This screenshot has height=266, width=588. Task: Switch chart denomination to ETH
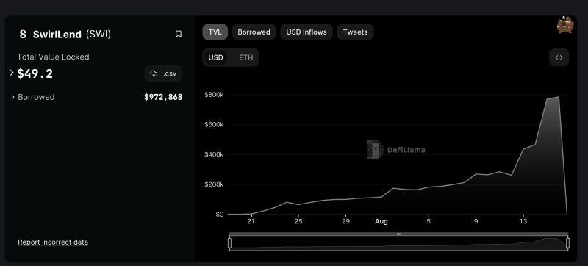[246, 57]
